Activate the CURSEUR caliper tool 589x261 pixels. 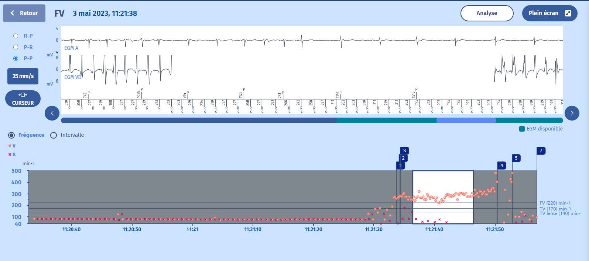click(23, 99)
